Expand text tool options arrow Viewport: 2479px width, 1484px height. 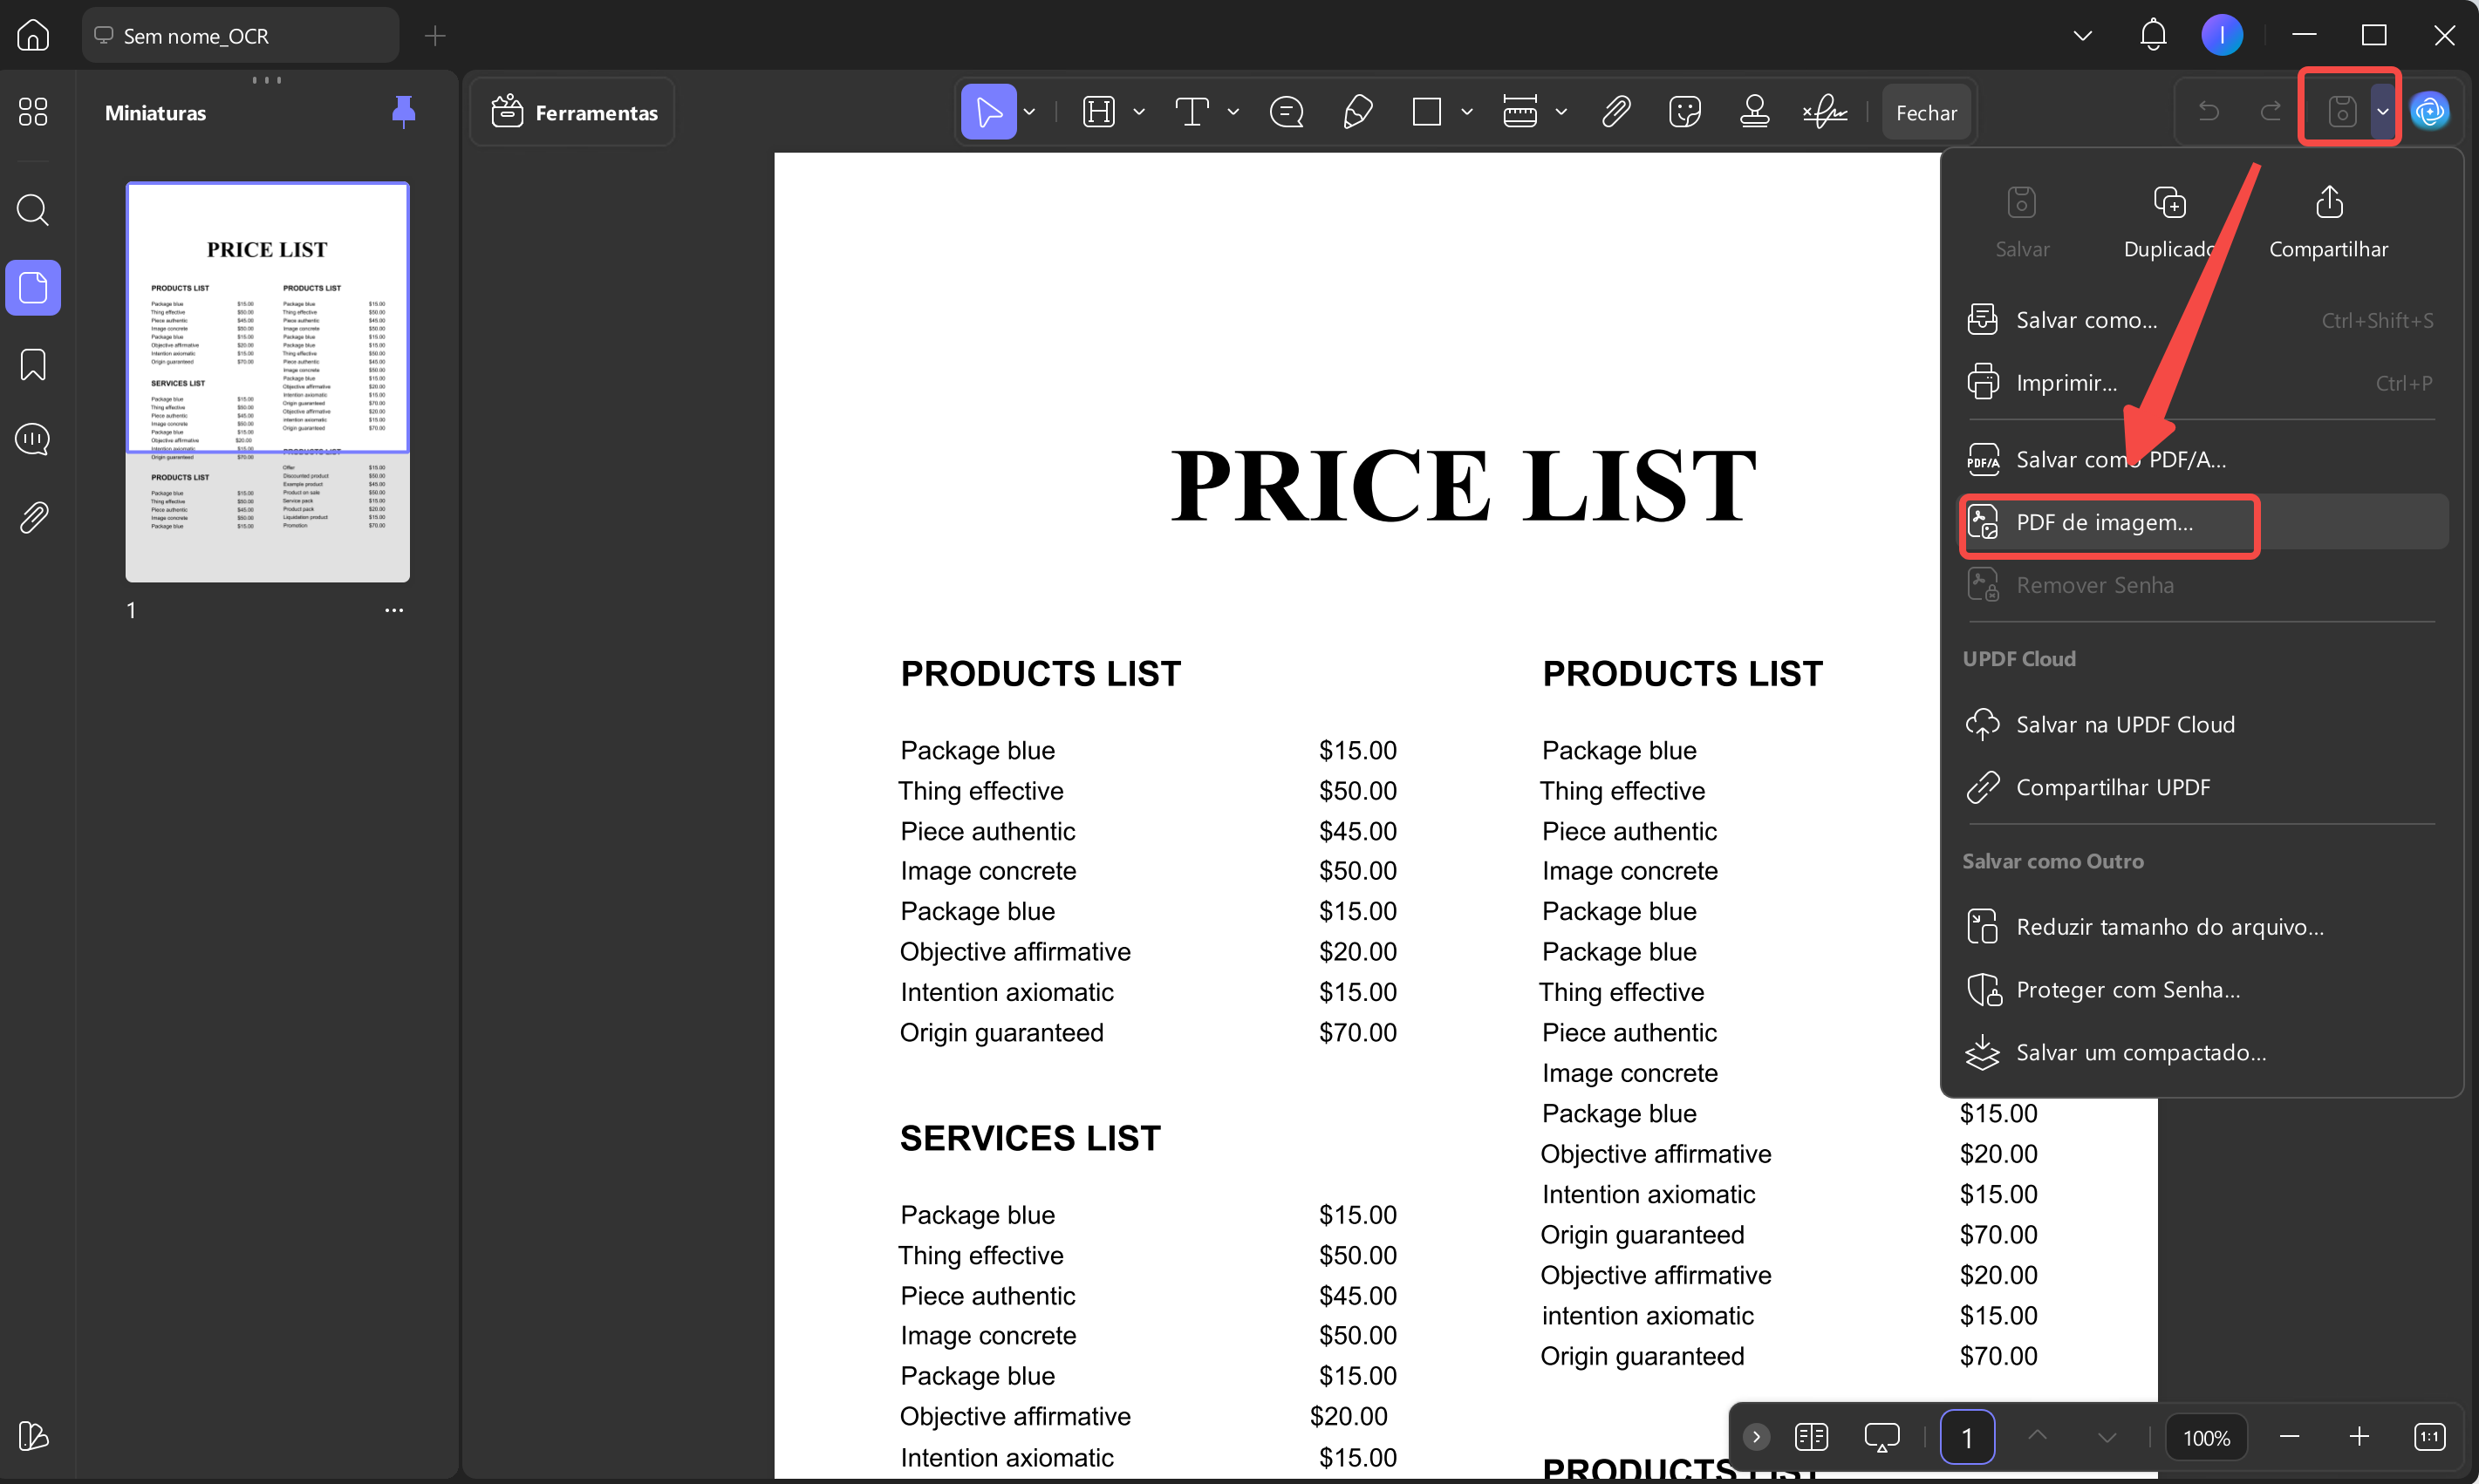(x=1233, y=112)
